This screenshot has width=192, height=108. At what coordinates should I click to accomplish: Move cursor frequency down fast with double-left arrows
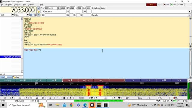91,98
